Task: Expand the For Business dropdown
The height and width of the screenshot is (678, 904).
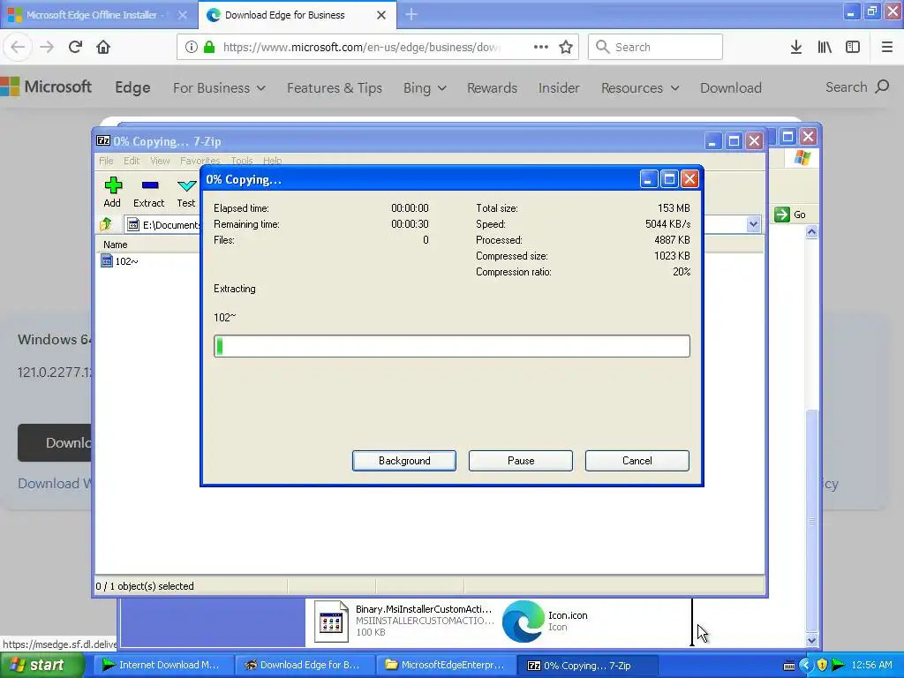Action: [219, 88]
